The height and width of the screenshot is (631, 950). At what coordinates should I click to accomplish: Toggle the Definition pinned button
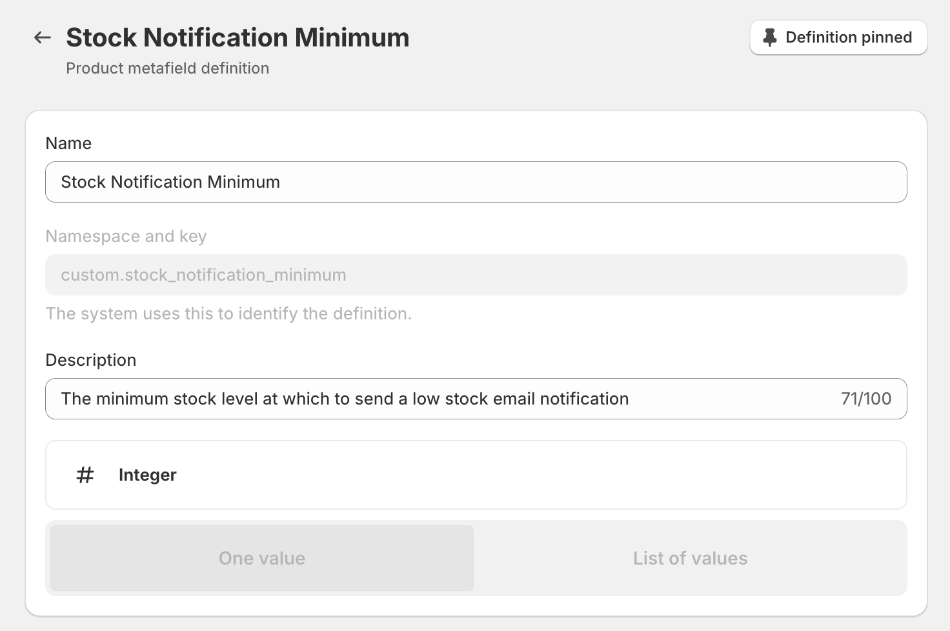point(838,37)
